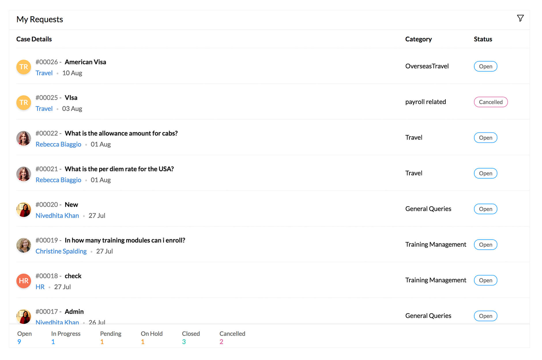Viewport: 542px width, 360px height.
Task: Toggle the On Hold filter at bottom
Action: [x=151, y=337]
